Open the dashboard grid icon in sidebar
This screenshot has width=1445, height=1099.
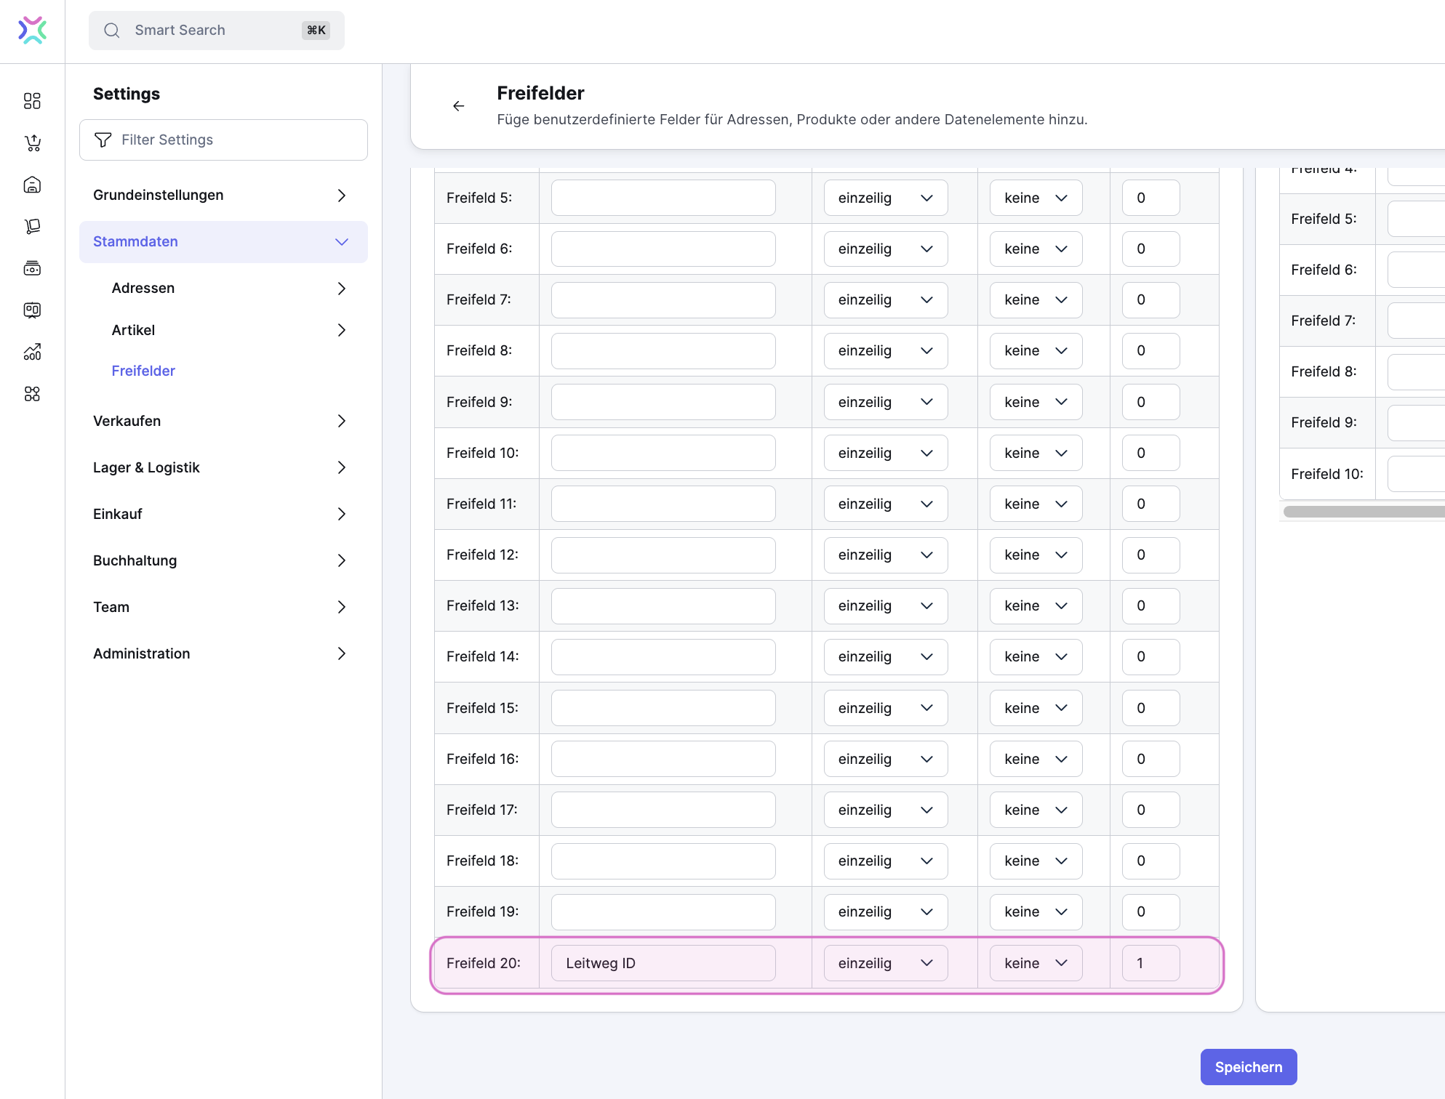(32, 100)
